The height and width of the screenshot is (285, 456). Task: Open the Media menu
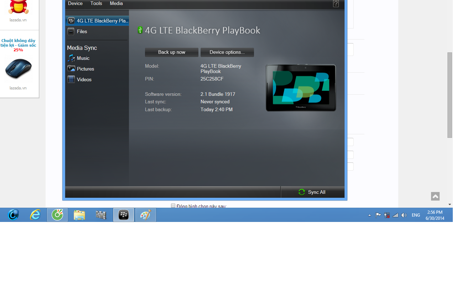coord(116,4)
